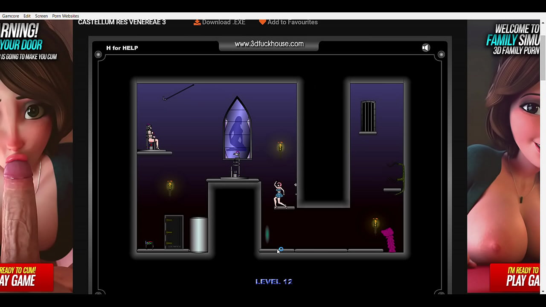Click the round knob in the top-right frame corner
The width and height of the screenshot is (546, 307).
pos(441,54)
